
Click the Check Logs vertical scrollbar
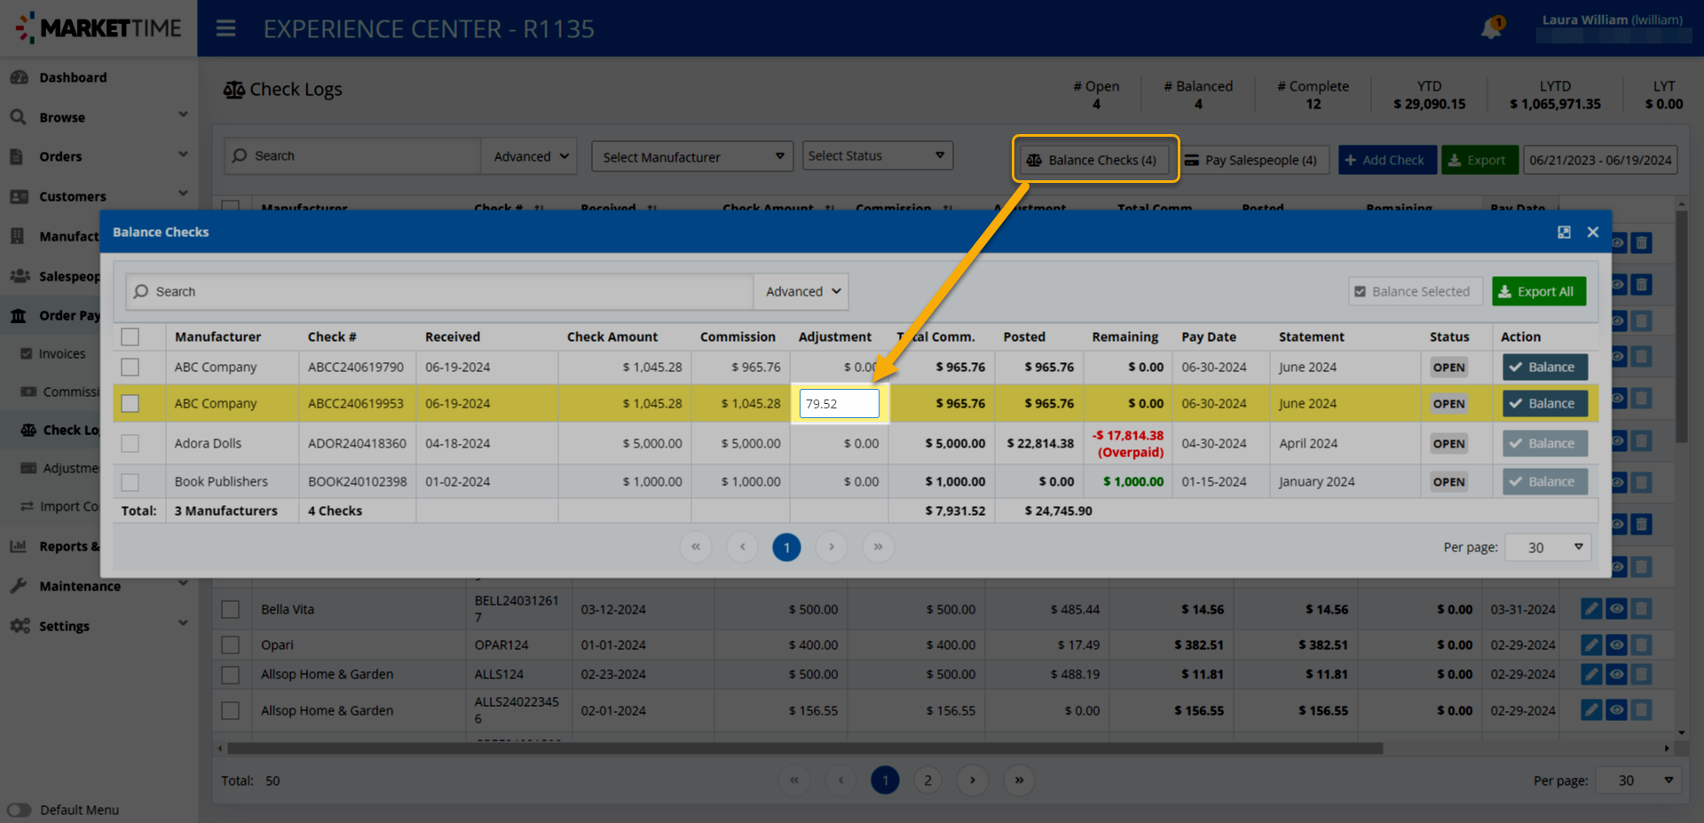[1681, 326]
